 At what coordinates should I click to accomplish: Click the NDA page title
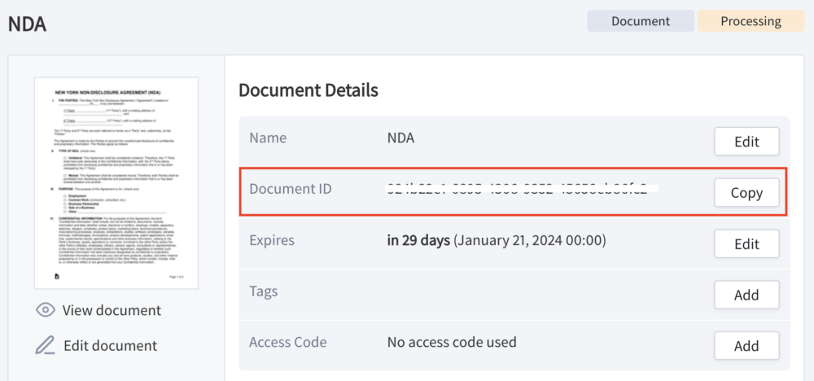27,24
